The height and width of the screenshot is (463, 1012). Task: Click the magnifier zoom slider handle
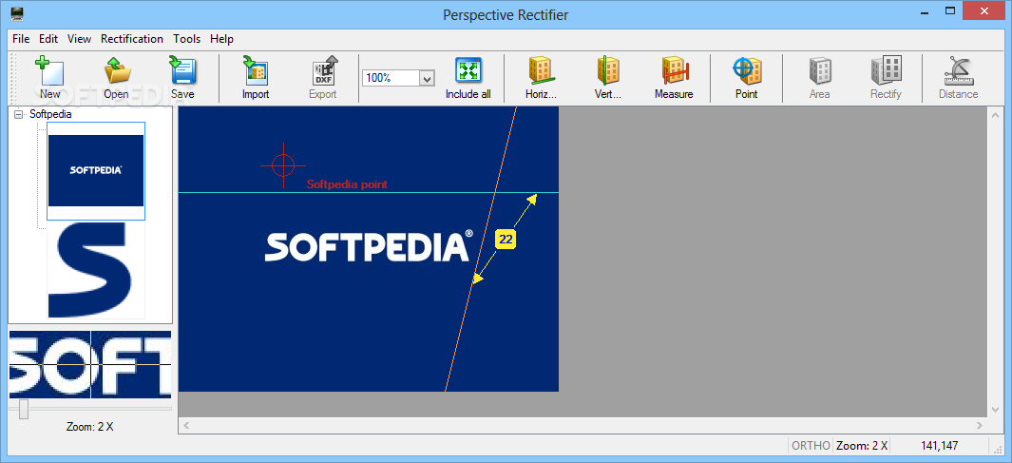pos(24,409)
